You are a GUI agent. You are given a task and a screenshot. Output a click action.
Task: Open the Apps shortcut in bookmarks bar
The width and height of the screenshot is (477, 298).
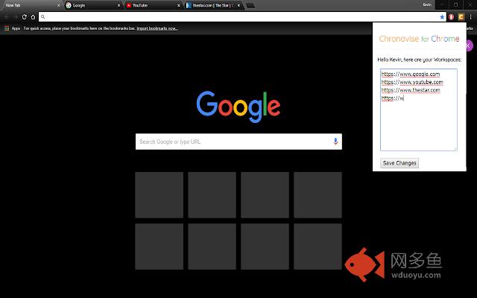pos(13,28)
